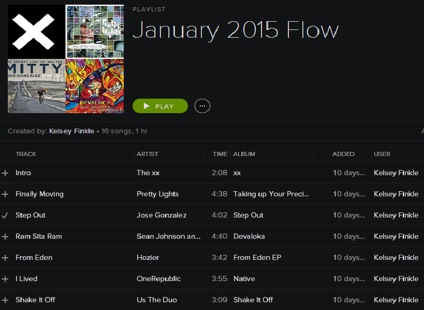
Task: Add Ram Sita Ram with its plus icon
Action: (5, 237)
